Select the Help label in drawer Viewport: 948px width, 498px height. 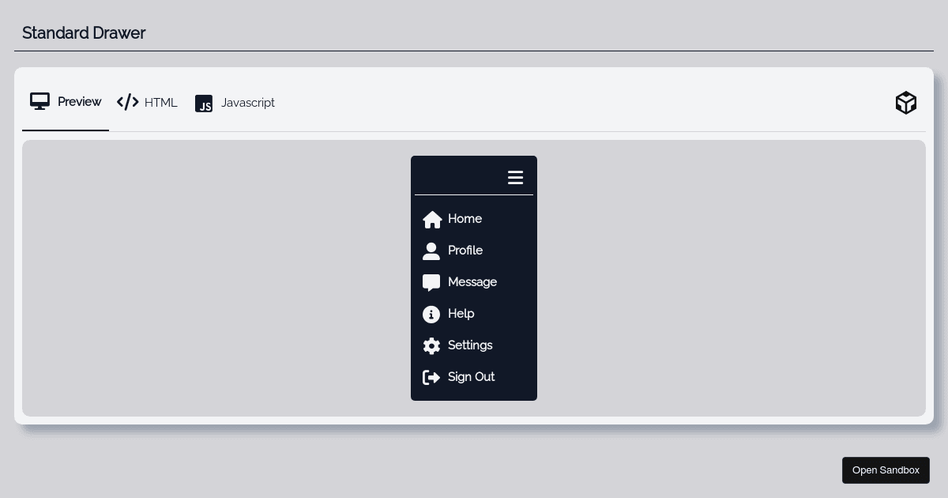(461, 314)
